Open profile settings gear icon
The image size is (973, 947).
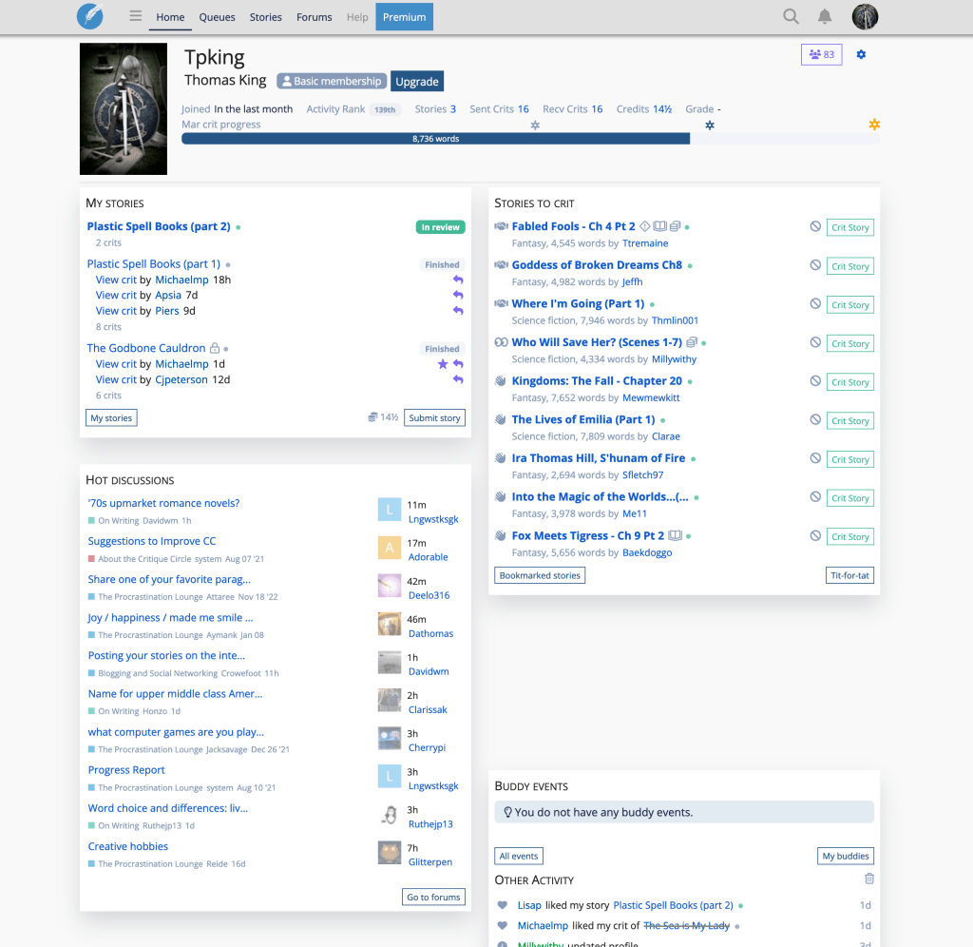point(861,54)
